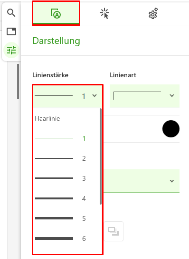Open the text appearance tab icon
The height and width of the screenshot is (259, 189).
(56, 13)
